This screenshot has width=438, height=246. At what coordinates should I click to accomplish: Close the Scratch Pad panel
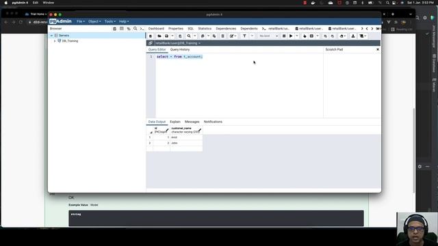[x=378, y=49]
